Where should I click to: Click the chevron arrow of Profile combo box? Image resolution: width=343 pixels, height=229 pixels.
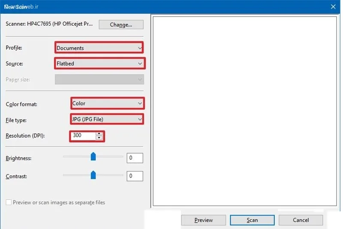pos(140,48)
